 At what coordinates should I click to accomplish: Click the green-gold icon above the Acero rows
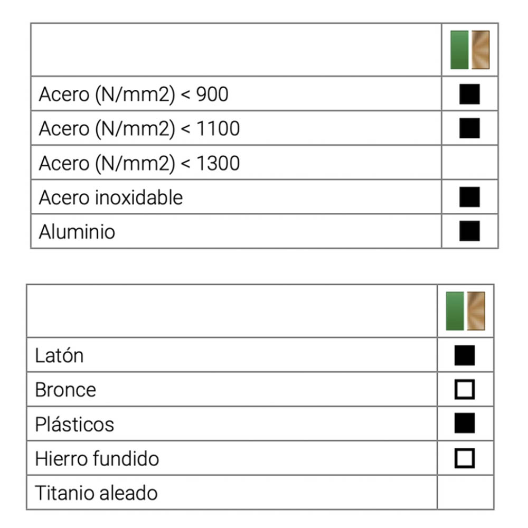pyautogui.click(x=469, y=50)
